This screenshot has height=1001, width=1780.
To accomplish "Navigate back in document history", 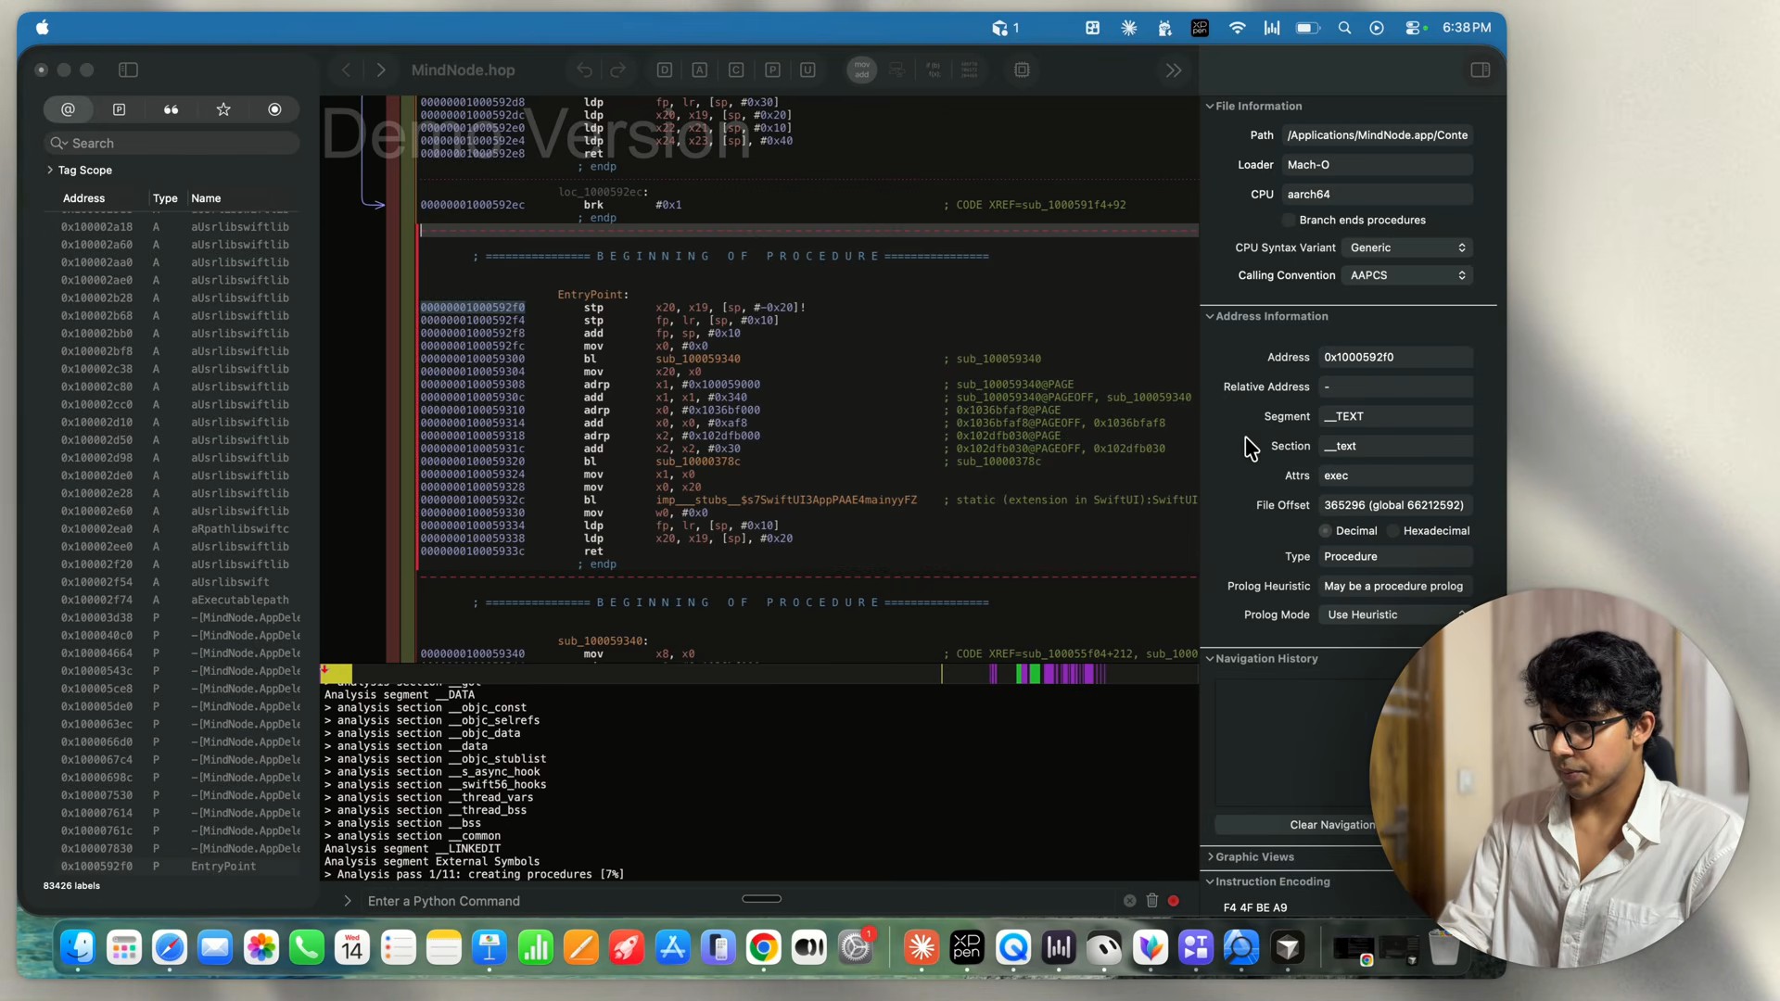I will tap(346, 70).
